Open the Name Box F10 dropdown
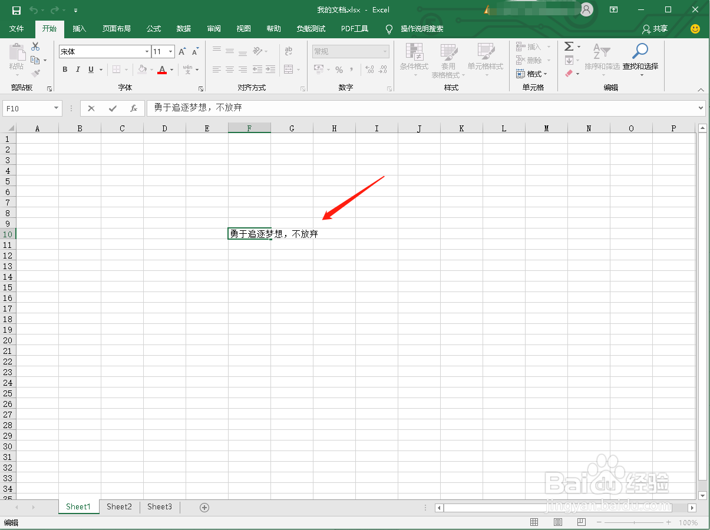Screen dimensions: 710x530 point(57,108)
